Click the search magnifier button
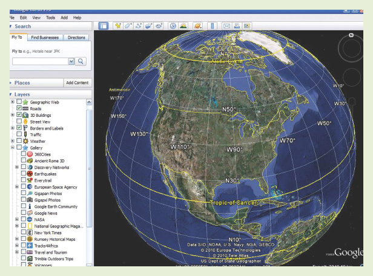373x276 pixels. (x=81, y=61)
